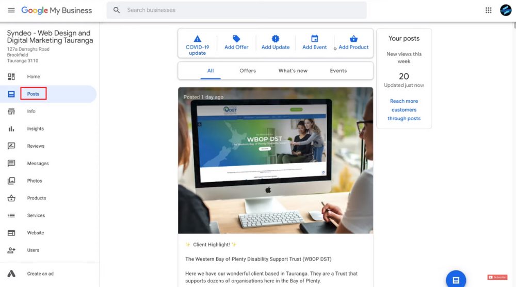Click the Add Product basket icon

353,39
